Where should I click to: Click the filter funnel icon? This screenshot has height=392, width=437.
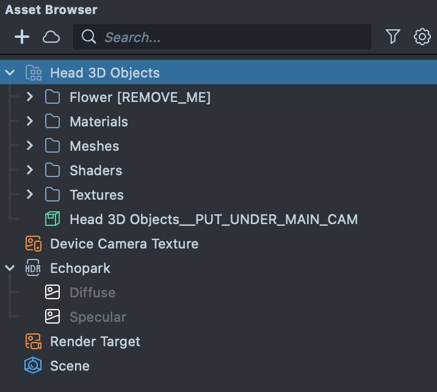tap(392, 37)
